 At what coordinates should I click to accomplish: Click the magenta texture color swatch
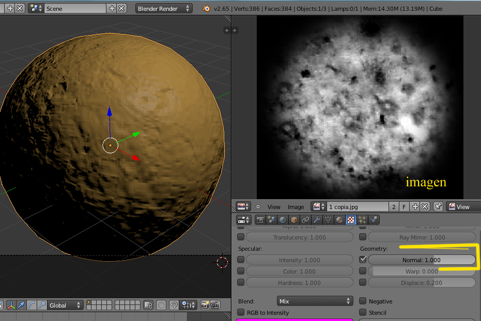(294, 319)
